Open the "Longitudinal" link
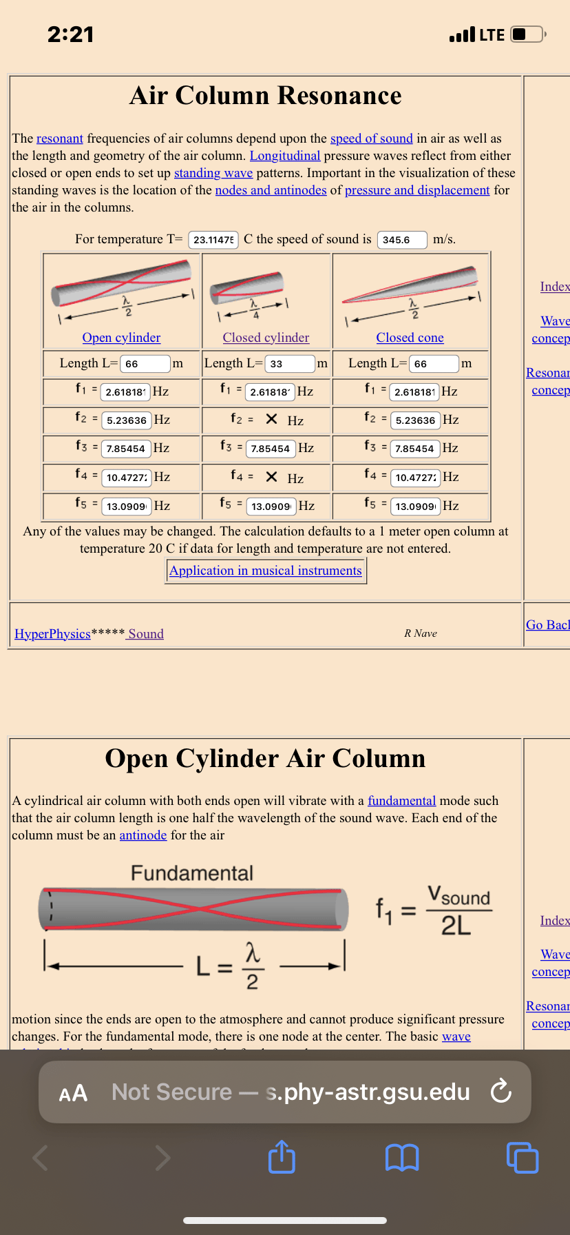 [x=285, y=156]
